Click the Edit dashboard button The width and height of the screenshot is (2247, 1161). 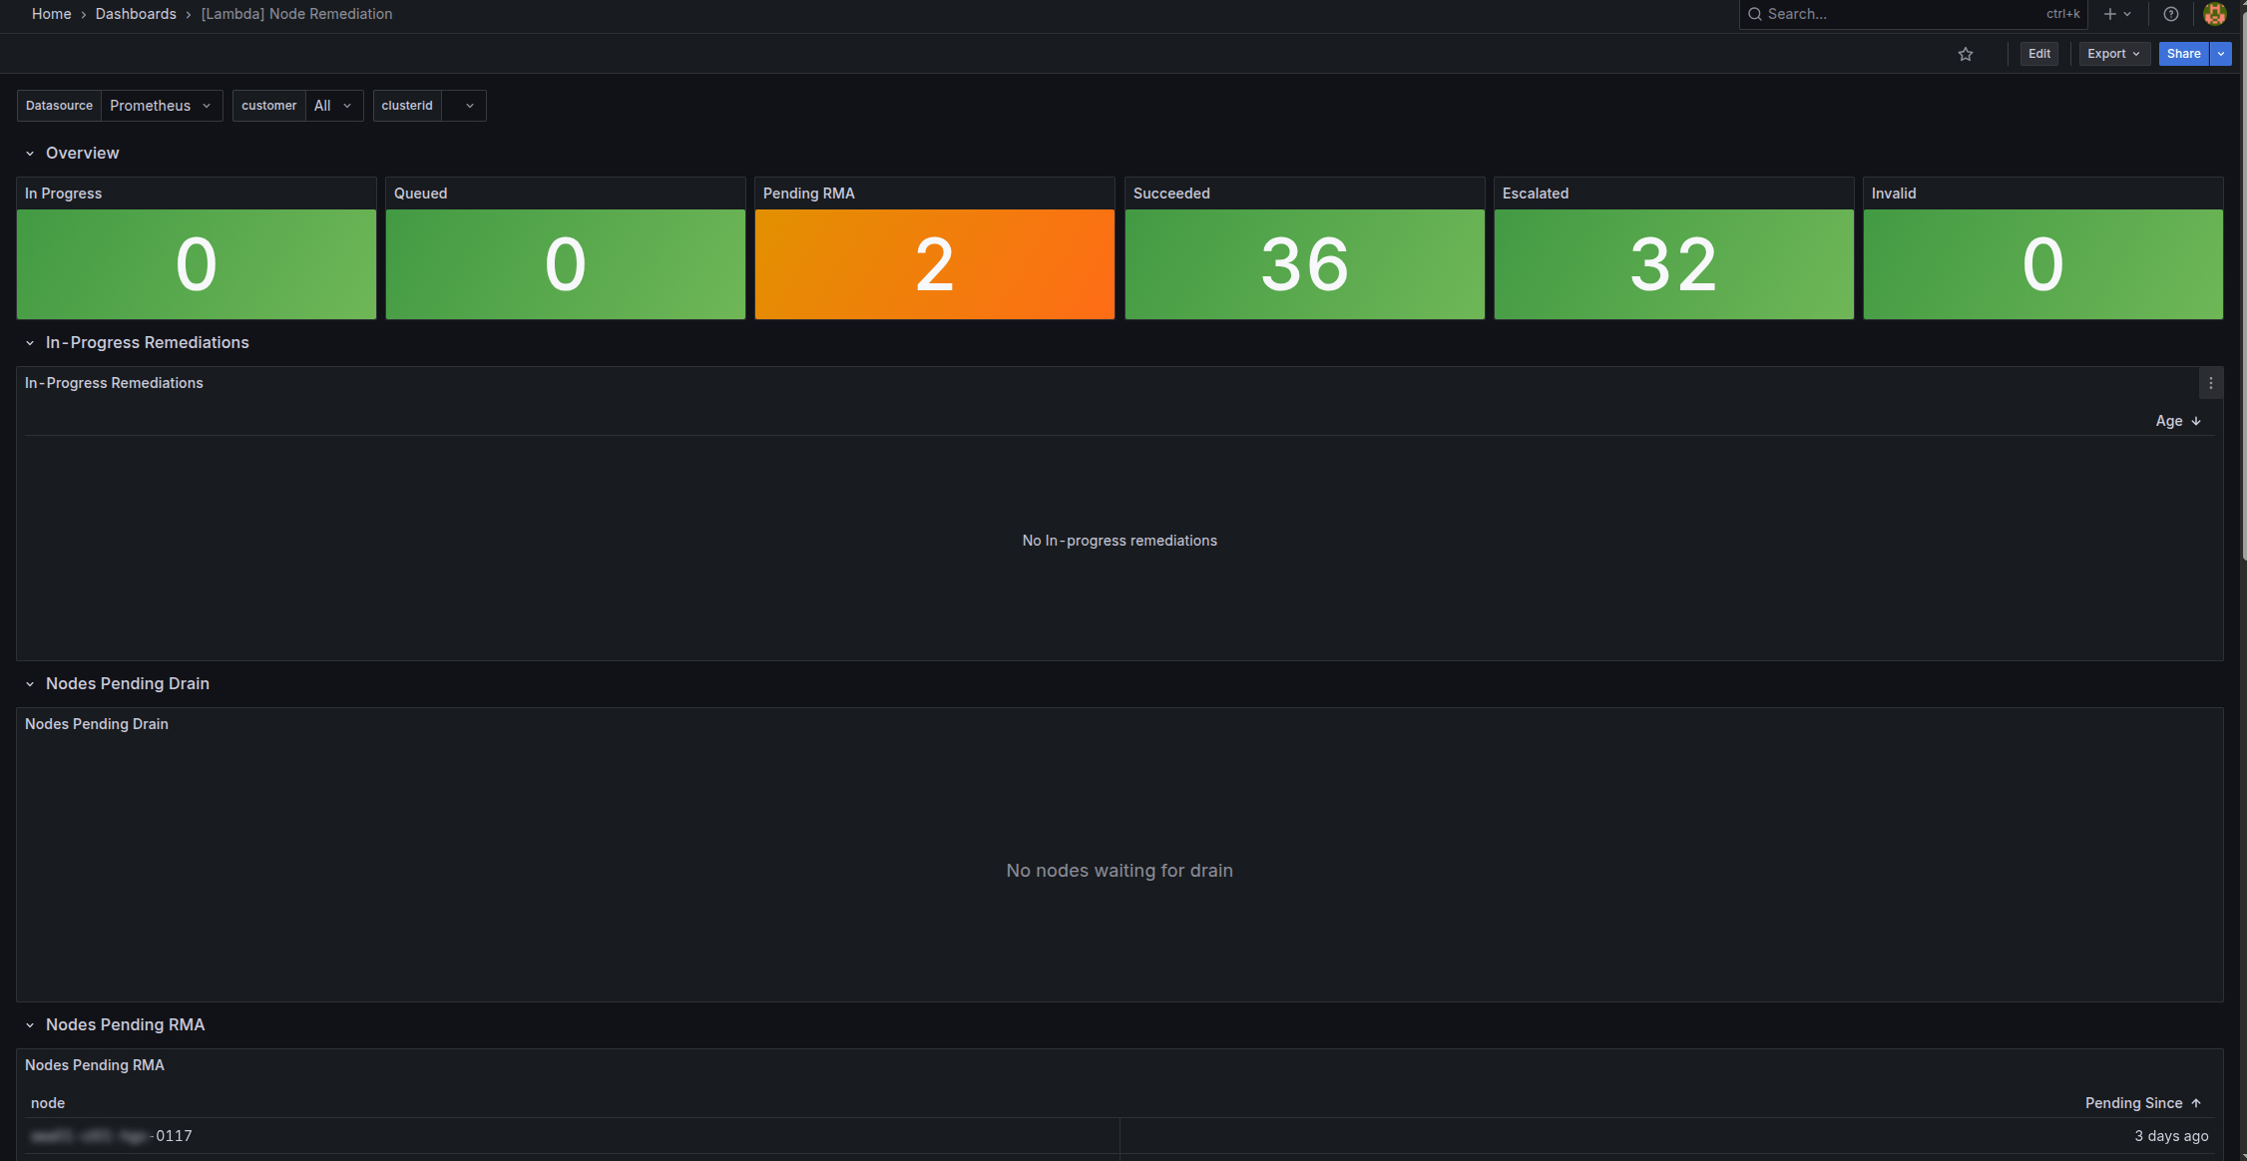click(2038, 54)
